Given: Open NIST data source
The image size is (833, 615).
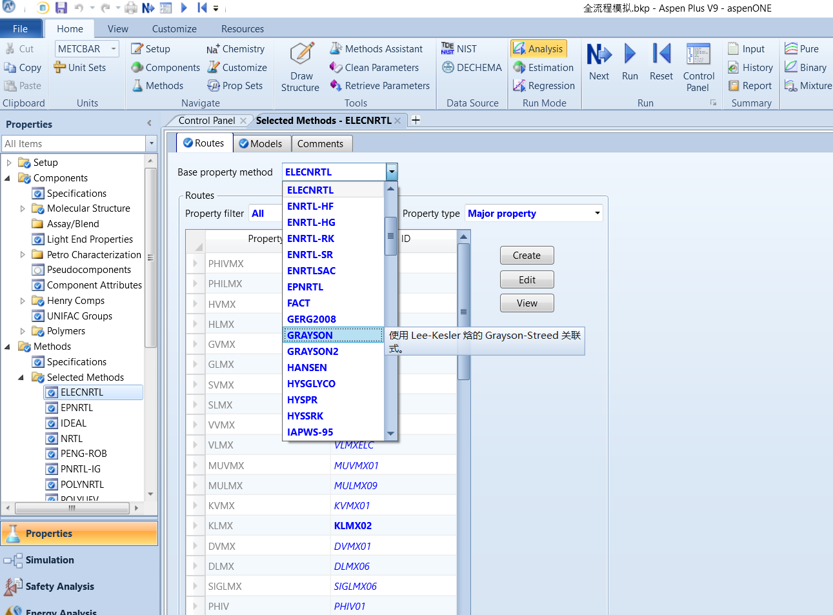Looking at the screenshot, I should (x=459, y=48).
